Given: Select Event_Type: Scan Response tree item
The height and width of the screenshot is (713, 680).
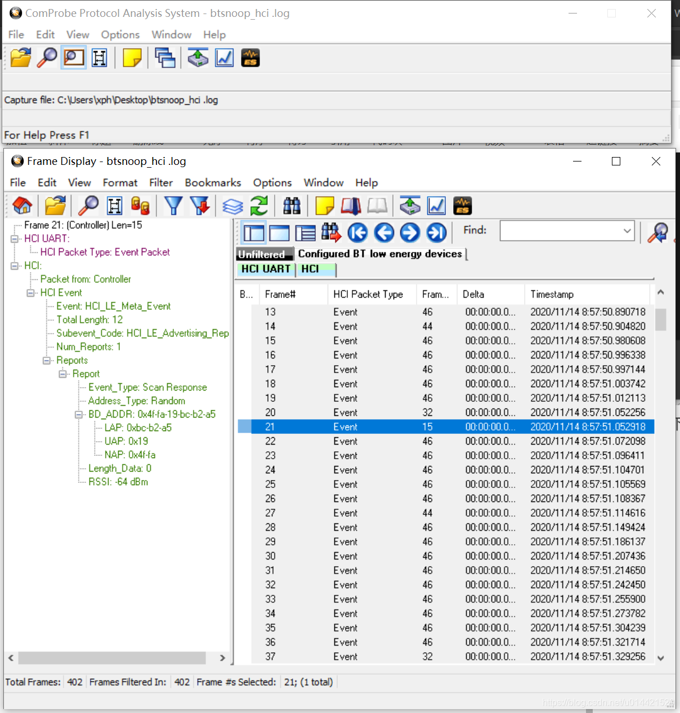Looking at the screenshot, I should (147, 387).
